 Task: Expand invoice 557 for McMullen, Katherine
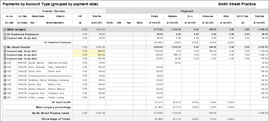[5, 80]
